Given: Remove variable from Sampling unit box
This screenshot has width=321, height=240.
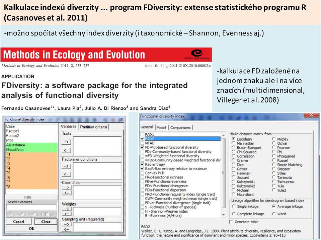Looking at the screenshot, I should coord(67,229).
